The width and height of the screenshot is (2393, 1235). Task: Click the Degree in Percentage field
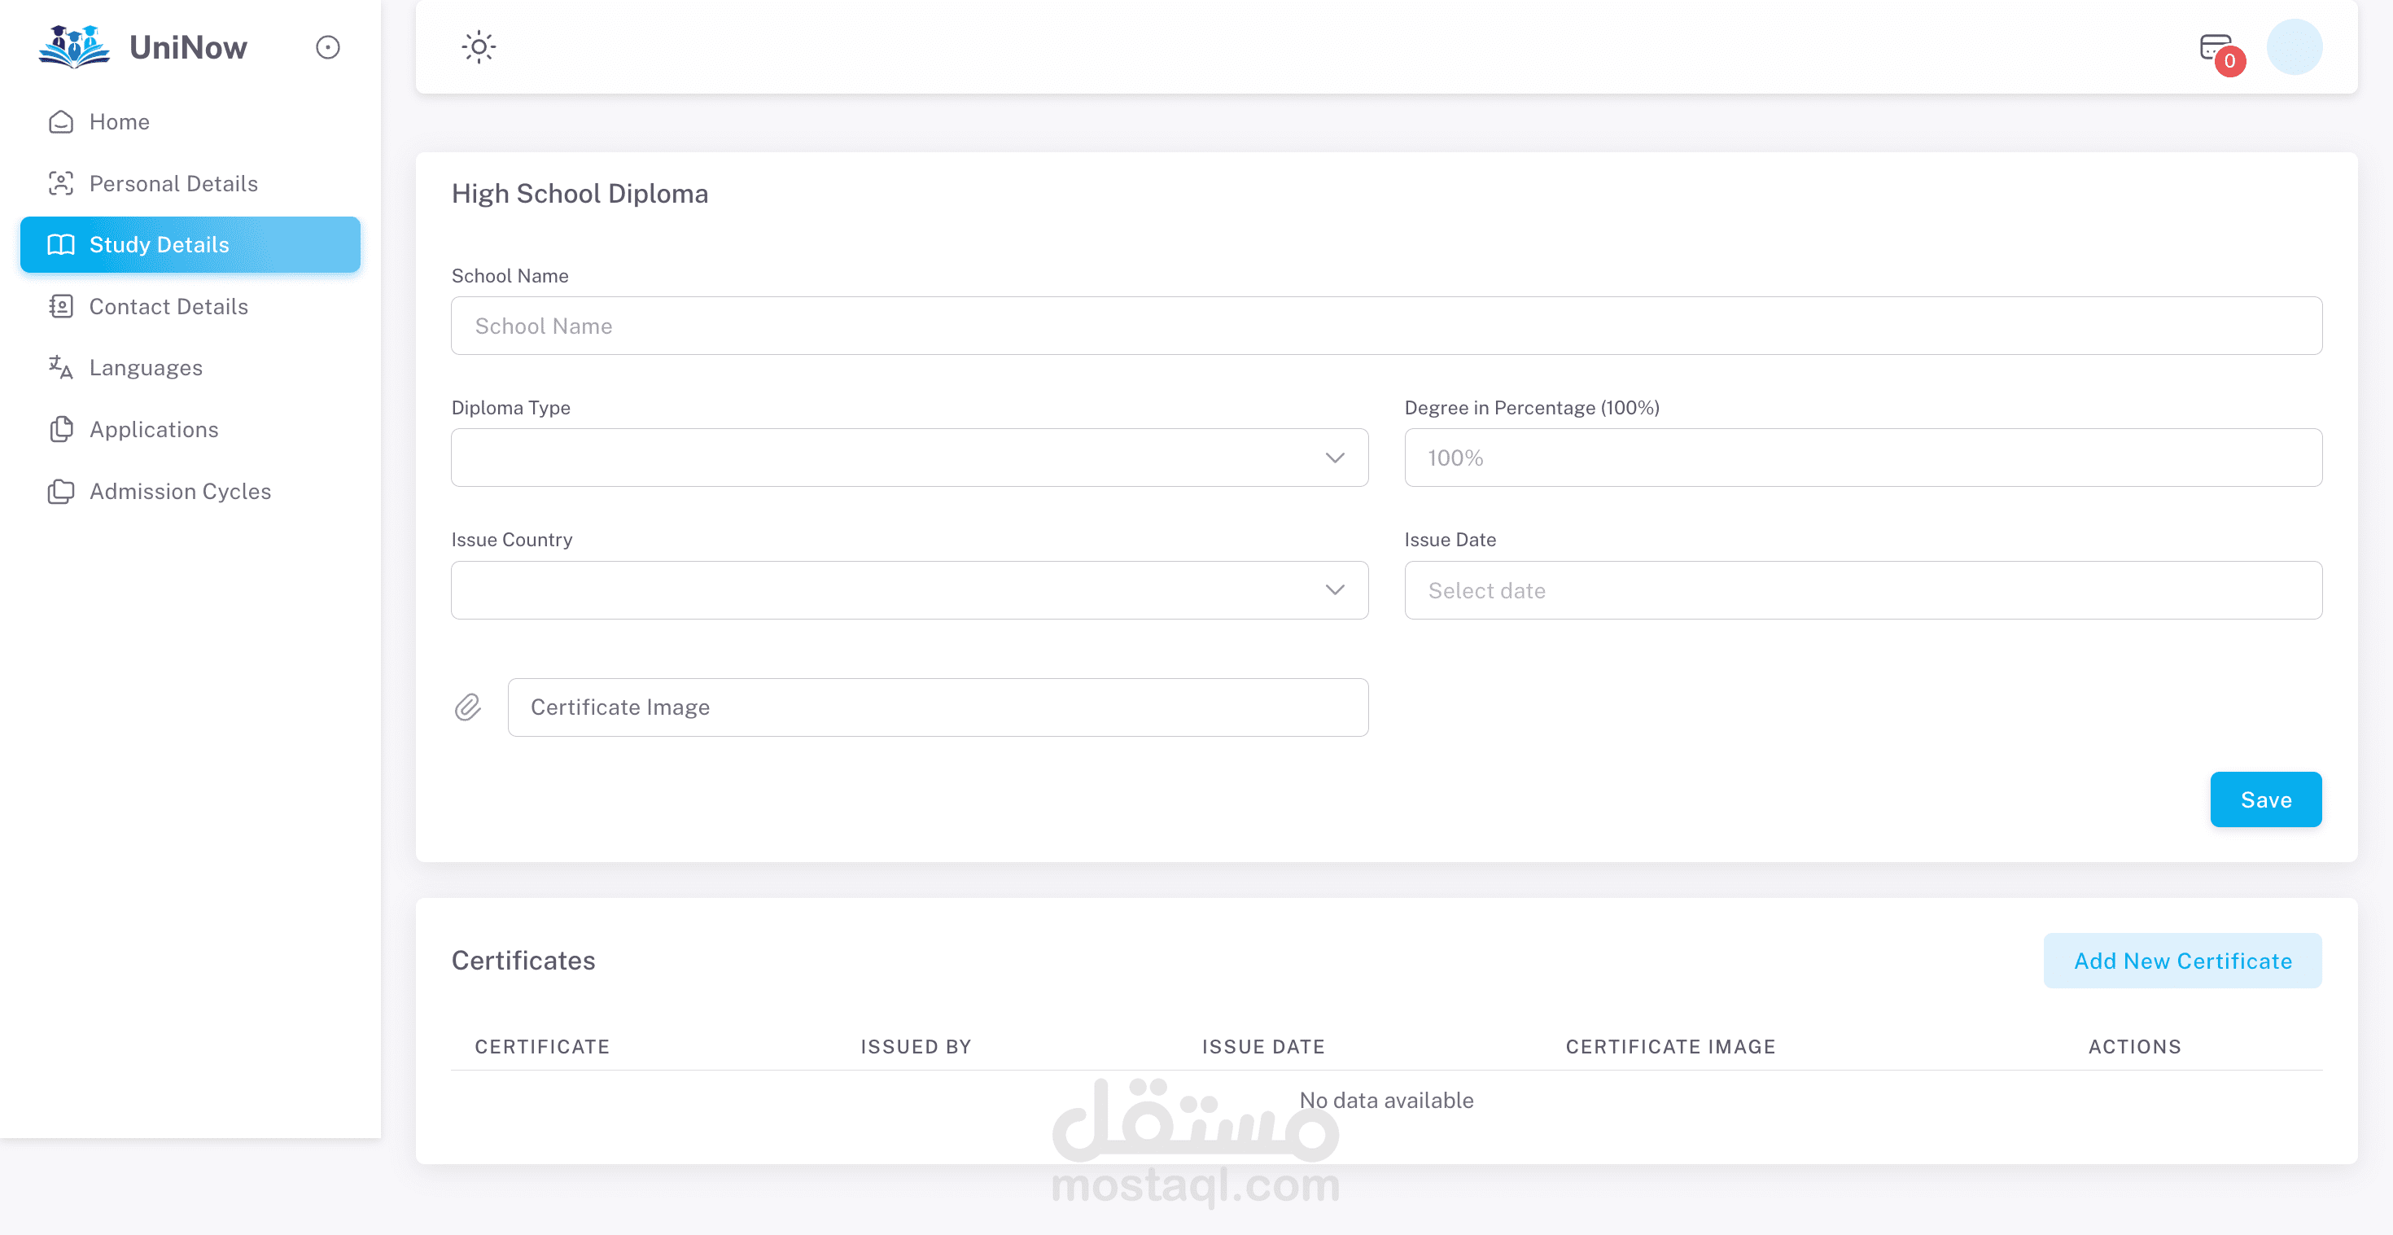tap(1861, 458)
